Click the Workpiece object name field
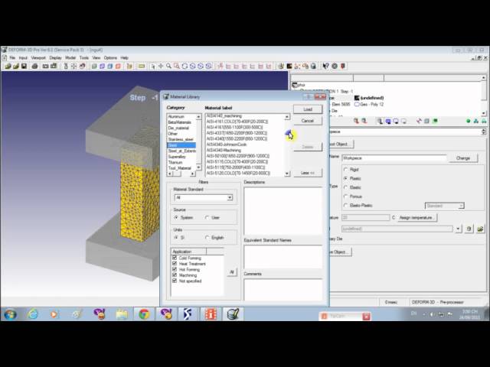This screenshot has height=367, width=490. pyautogui.click(x=394, y=158)
